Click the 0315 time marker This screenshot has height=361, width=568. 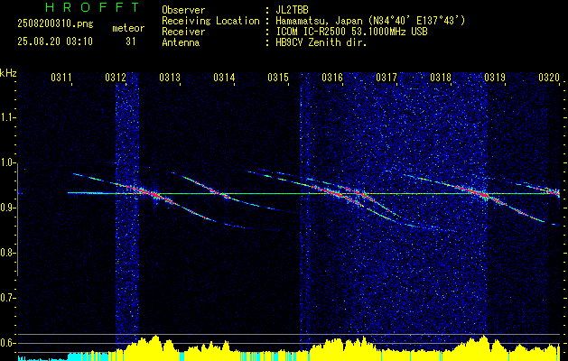coord(278,77)
